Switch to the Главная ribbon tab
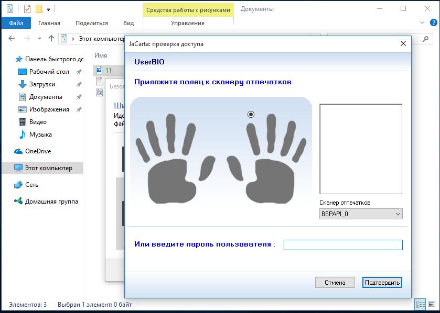The width and height of the screenshot is (440, 313). point(49,23)
